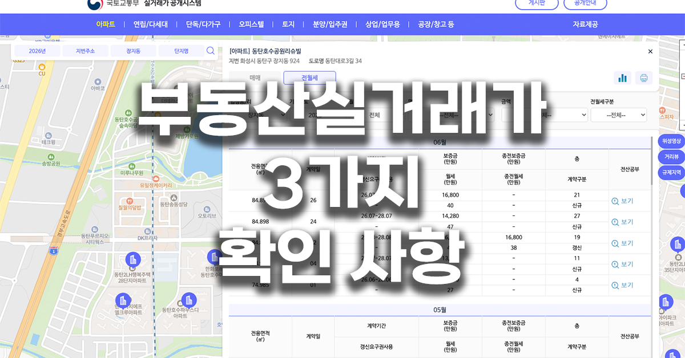Open the 아파트 menu
The width and height of the screenshot is (685, 358).
pyautogui.click(x=106, y=25)
